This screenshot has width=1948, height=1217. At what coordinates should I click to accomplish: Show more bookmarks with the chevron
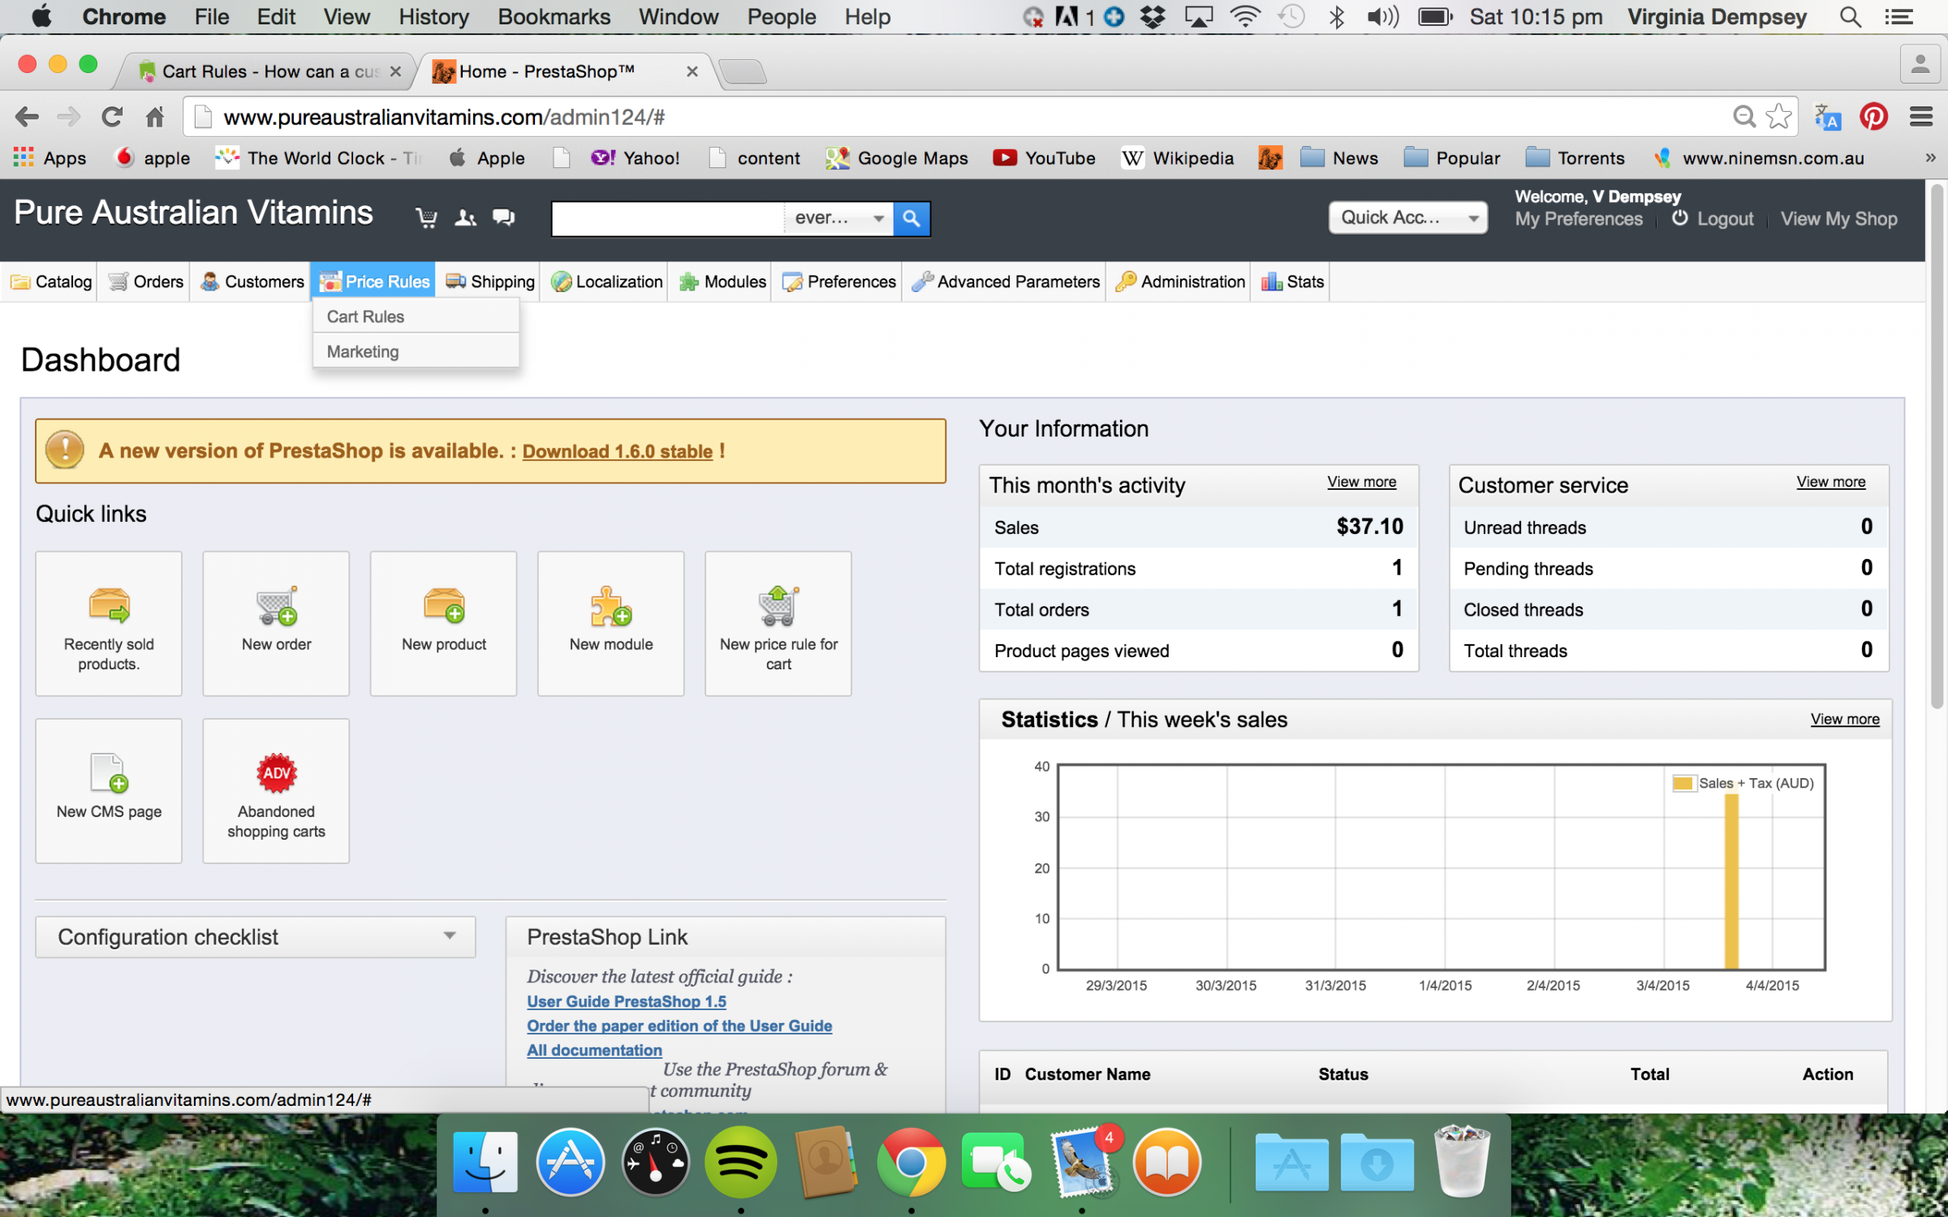point(1930,158)
